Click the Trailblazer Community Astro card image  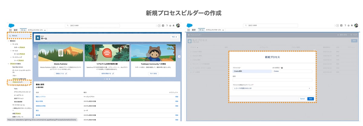coord(153,53)
